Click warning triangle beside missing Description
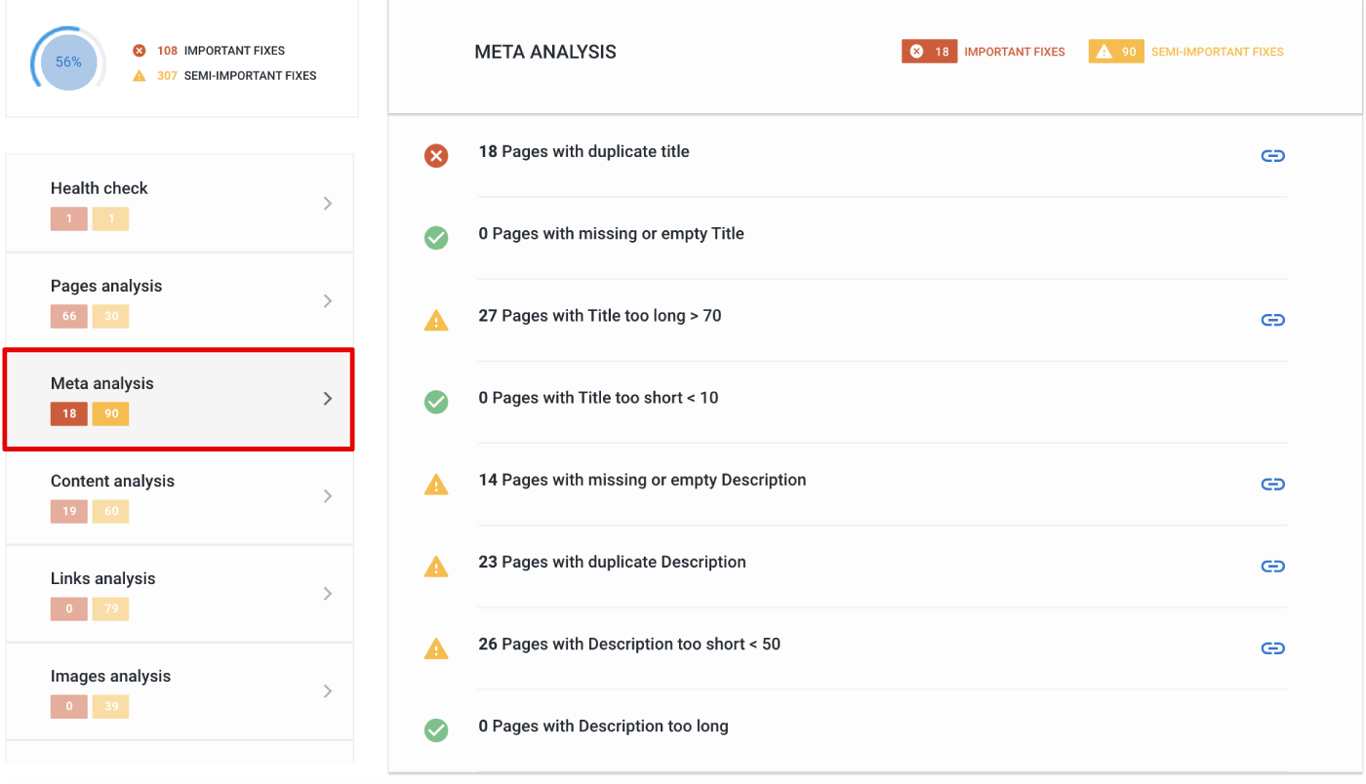Viewport: 1366px width, 784px height. (436, 484)
